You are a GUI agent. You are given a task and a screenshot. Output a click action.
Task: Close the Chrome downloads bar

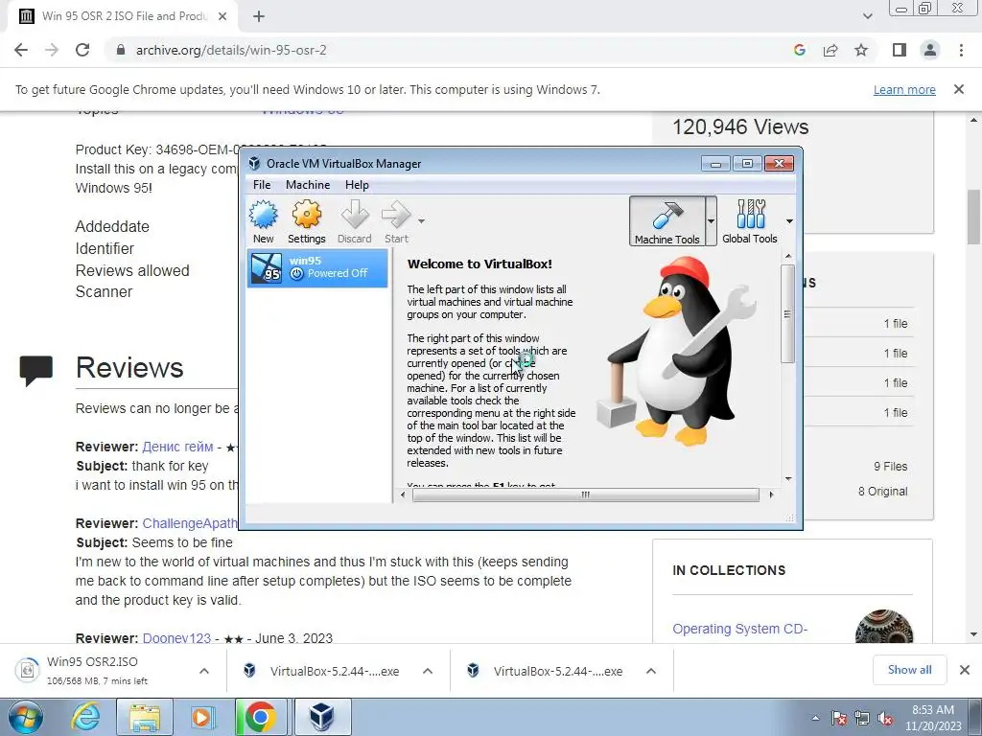point(965,670)
